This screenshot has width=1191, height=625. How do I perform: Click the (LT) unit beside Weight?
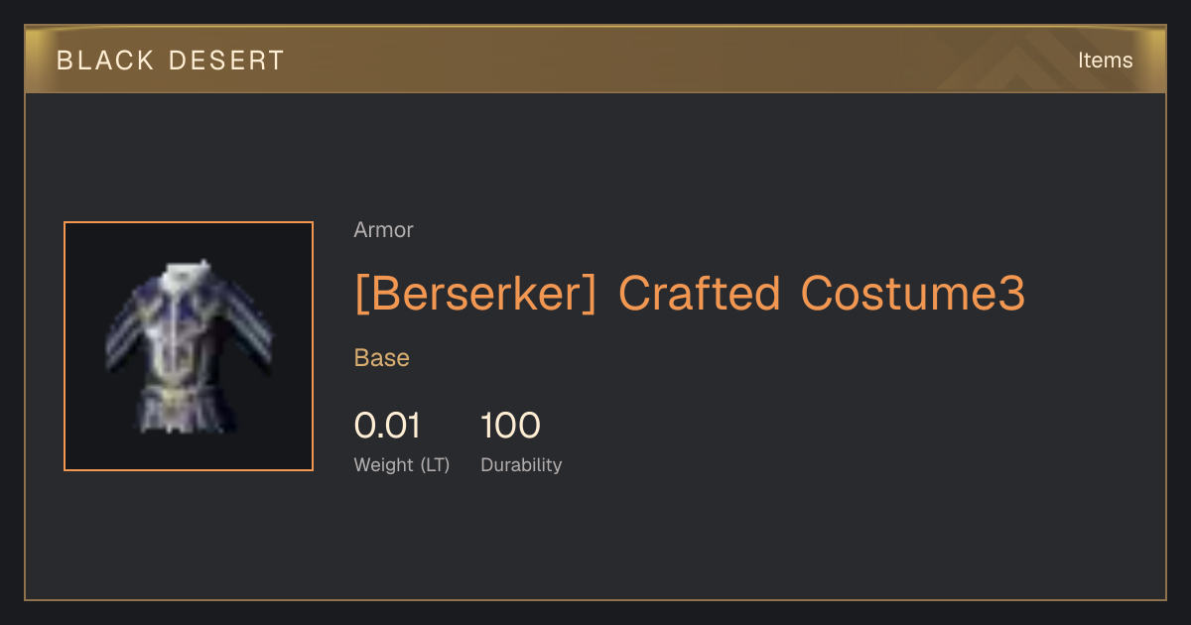pyautogui.click(x=435, y=465)
